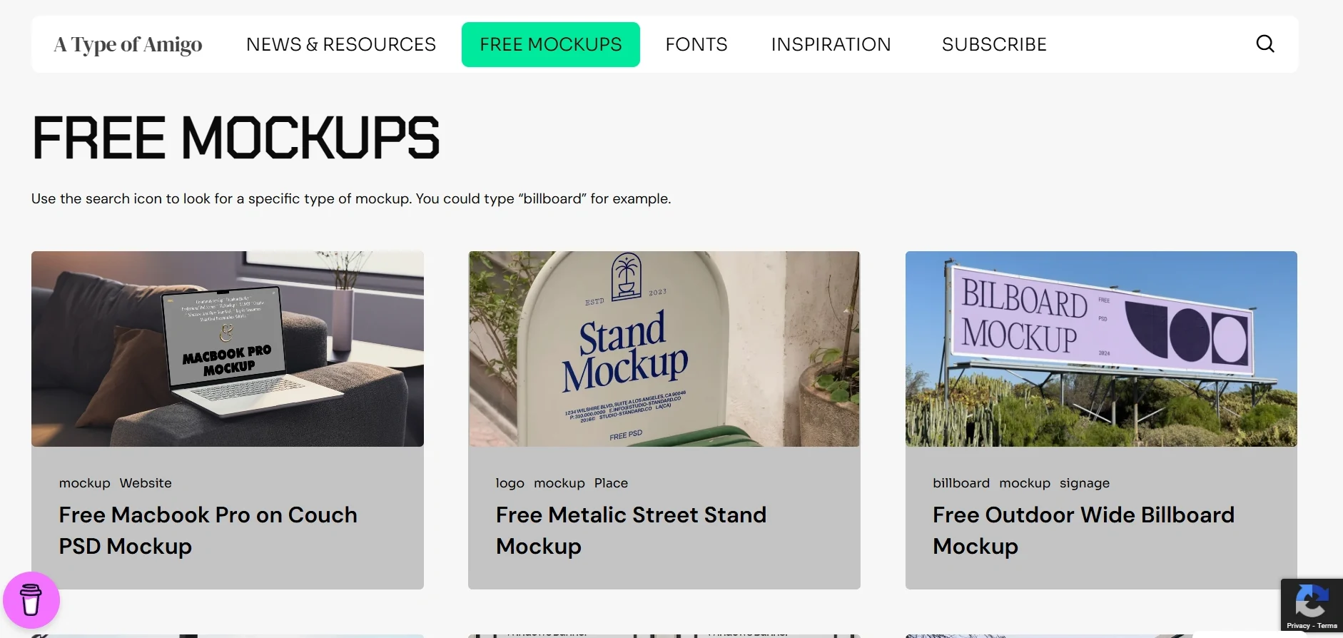Select the FREE MOCKUPS tab
Viewport: 1343px width, 638px height.
550,44
